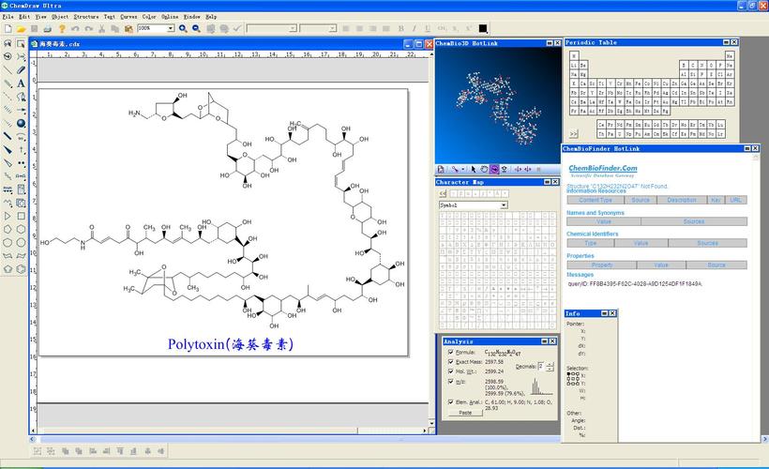Open ChemBioFinder.Com link
This screenshot has height=469, width=769.
603,168
